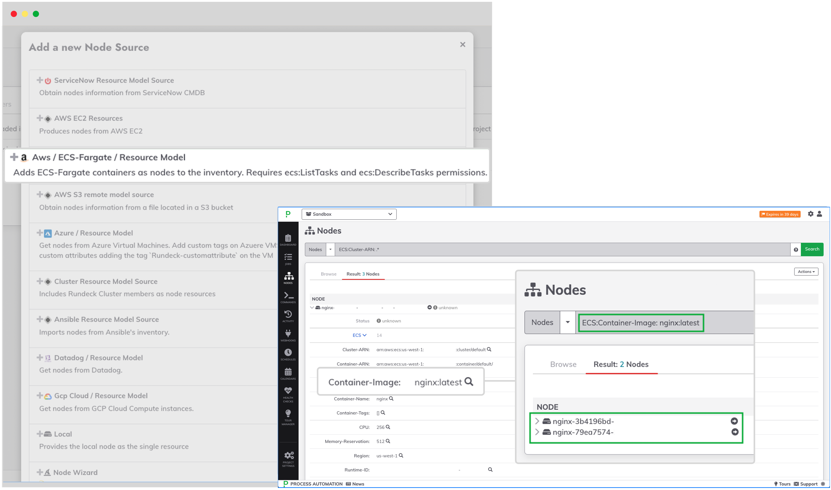The width and height of the screenshot is (831, 490).
Task: Close the Add a new Node Source dialog
Action: pyautogui.click(x=462, y=45)
